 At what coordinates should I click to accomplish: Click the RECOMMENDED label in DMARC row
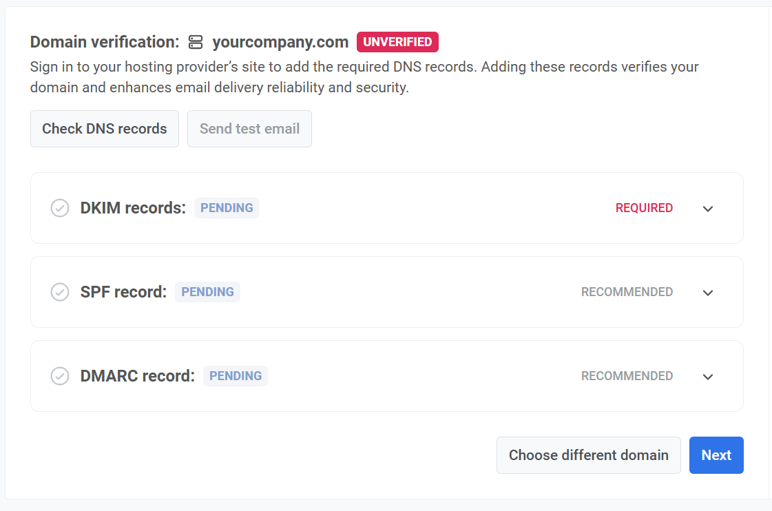[627, 376]
